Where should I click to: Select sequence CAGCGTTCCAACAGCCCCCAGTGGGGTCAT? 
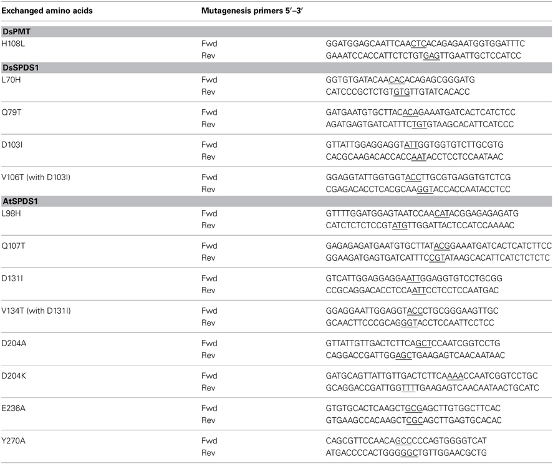406,441
